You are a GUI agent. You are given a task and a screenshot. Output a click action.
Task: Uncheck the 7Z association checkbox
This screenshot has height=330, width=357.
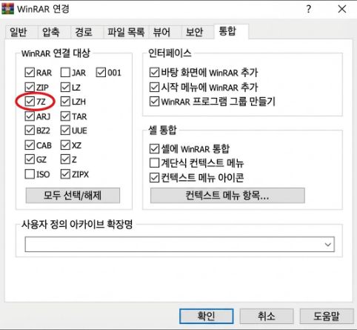(x=30, y=102)
